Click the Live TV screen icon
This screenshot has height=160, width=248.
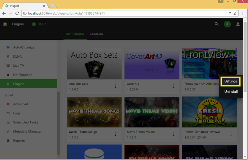8,65
